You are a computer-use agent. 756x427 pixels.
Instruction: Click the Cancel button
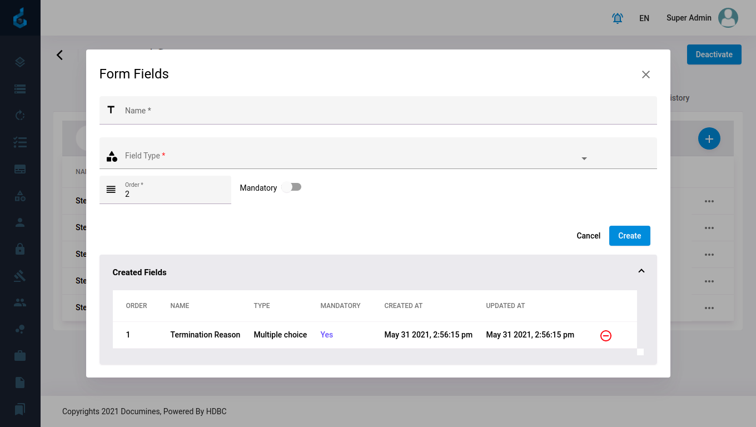[x=588, y=236]
